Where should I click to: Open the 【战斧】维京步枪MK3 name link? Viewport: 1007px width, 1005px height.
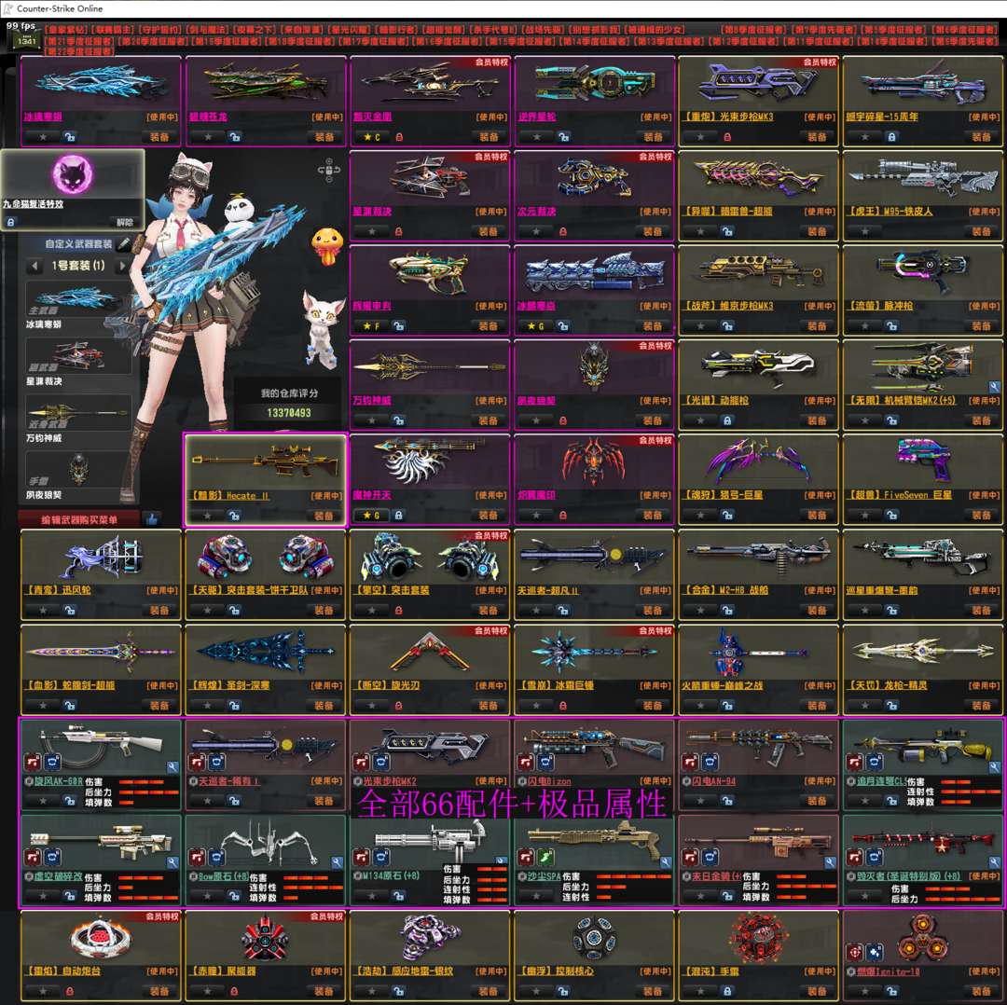pyautogui.click(x=727, y=306)
